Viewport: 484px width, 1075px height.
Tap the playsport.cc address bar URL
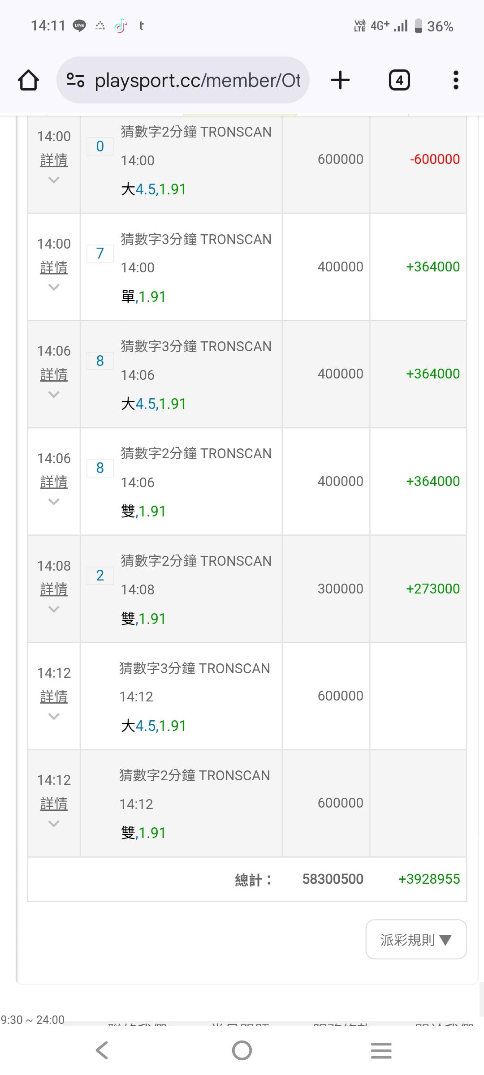pyautogui.click(x=197, y=81)
